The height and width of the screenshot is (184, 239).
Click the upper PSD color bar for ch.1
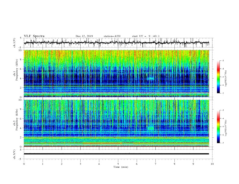pos(218,77)
